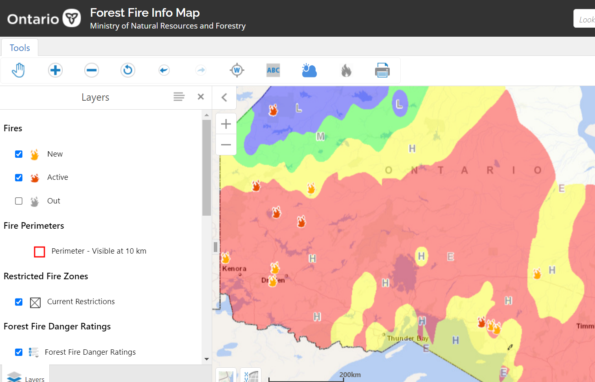Click the circled H marker in yellow patch
Viewport: 595px width, 382px height.
tap(421, 256)
